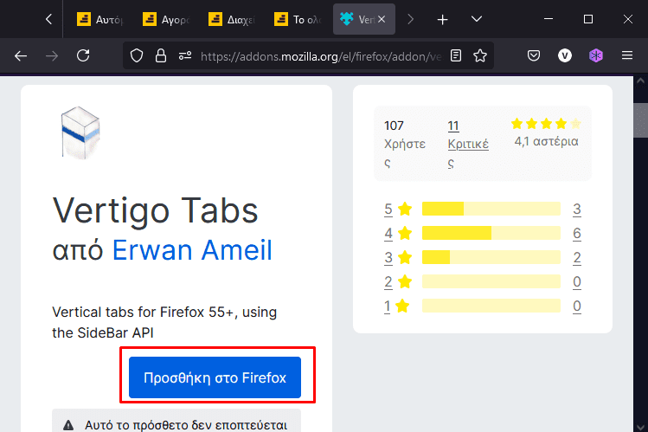Save page to Pocket
This screenshot has width=648, height=432.
[534, 55]
